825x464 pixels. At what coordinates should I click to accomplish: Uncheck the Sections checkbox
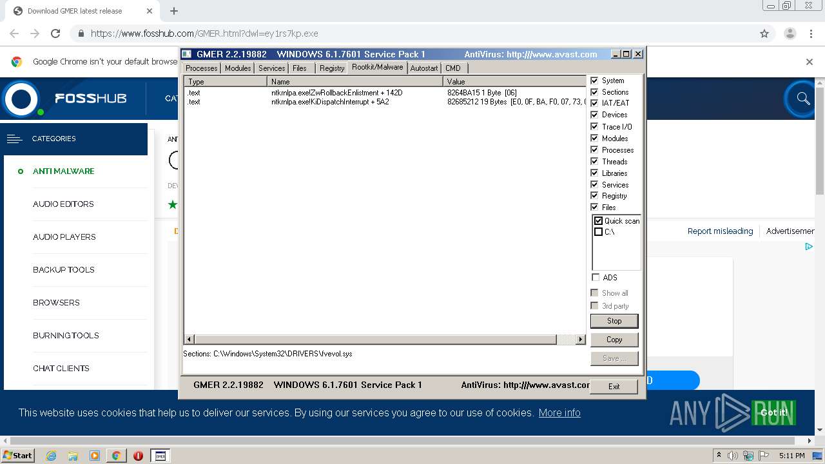click(594, 92)
